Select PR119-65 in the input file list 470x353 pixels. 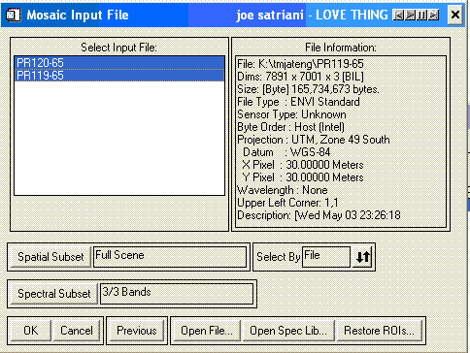119,76
